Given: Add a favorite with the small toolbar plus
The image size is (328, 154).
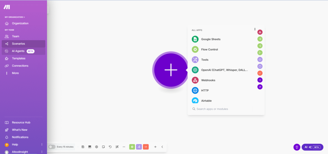Looking at the screenshot, I should coord(155,147).
